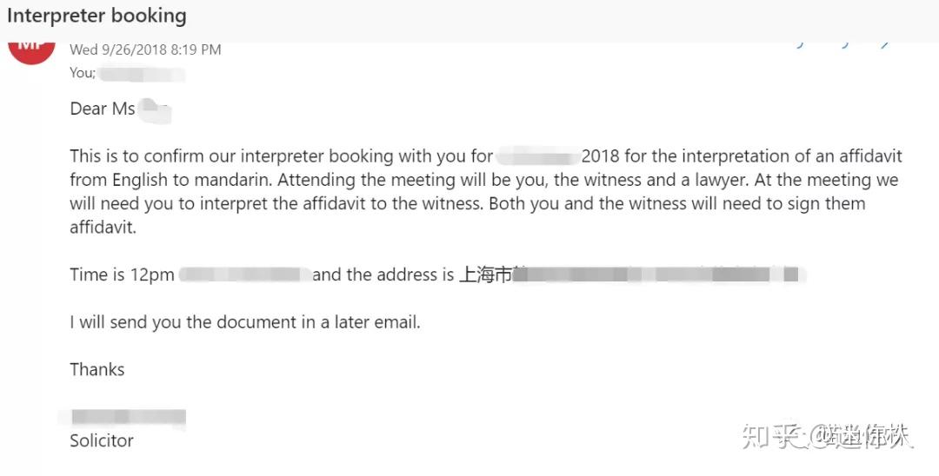The image size is (939, 476).
Task: Click the red sender avatar circle
Action: point(31,50)
